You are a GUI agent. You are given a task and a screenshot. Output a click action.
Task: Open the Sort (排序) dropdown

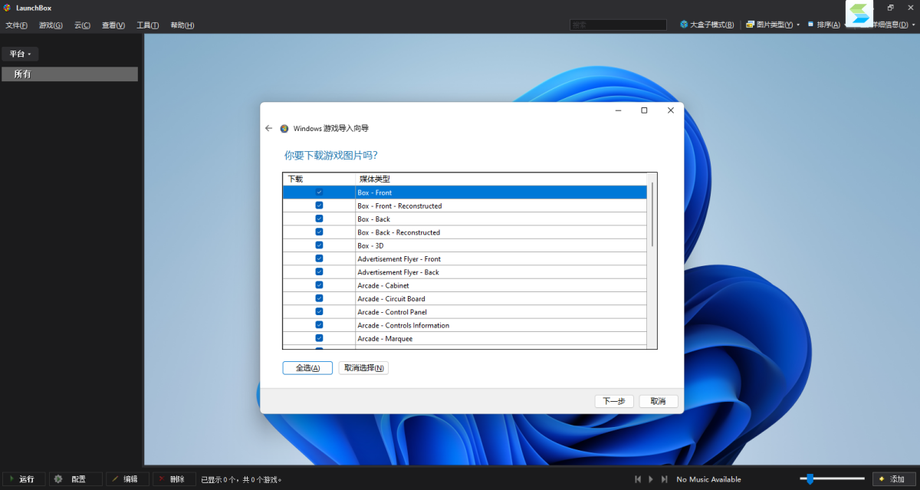(824, 25)
